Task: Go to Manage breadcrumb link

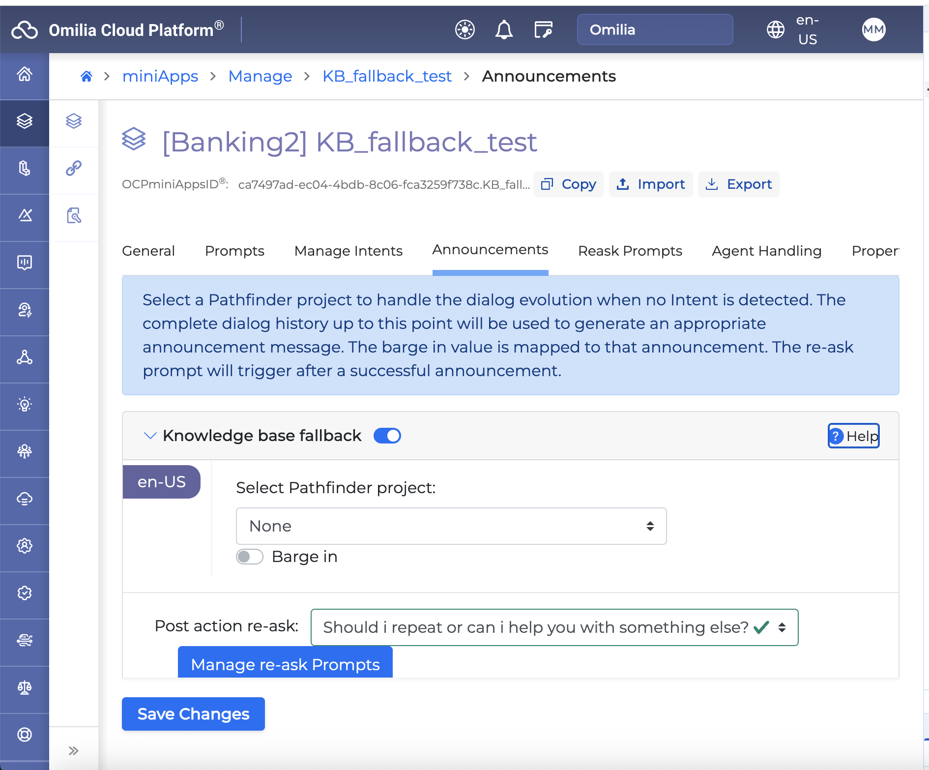Action: [261, 76]
